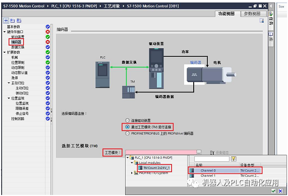The width and height of the screenshot is (288, 196).
Task: Click the Channel 1 module icon
Action: pos(192,175)
